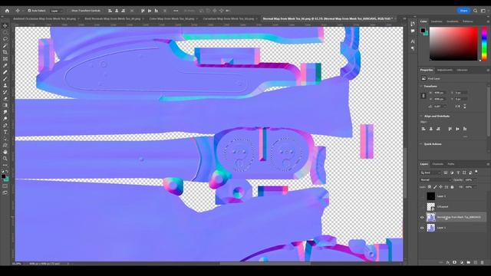Viewport: 491px width, 276px height.
Task: Toggle lock transparent pixels in Layers
Action: tap(430, 187)
